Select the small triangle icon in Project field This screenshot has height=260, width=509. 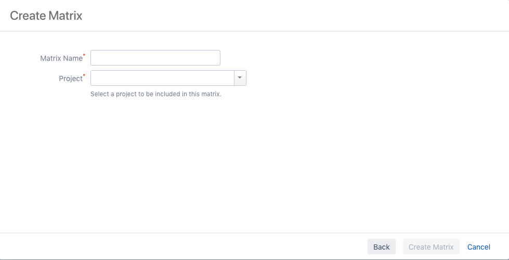(x=240, y=78)
